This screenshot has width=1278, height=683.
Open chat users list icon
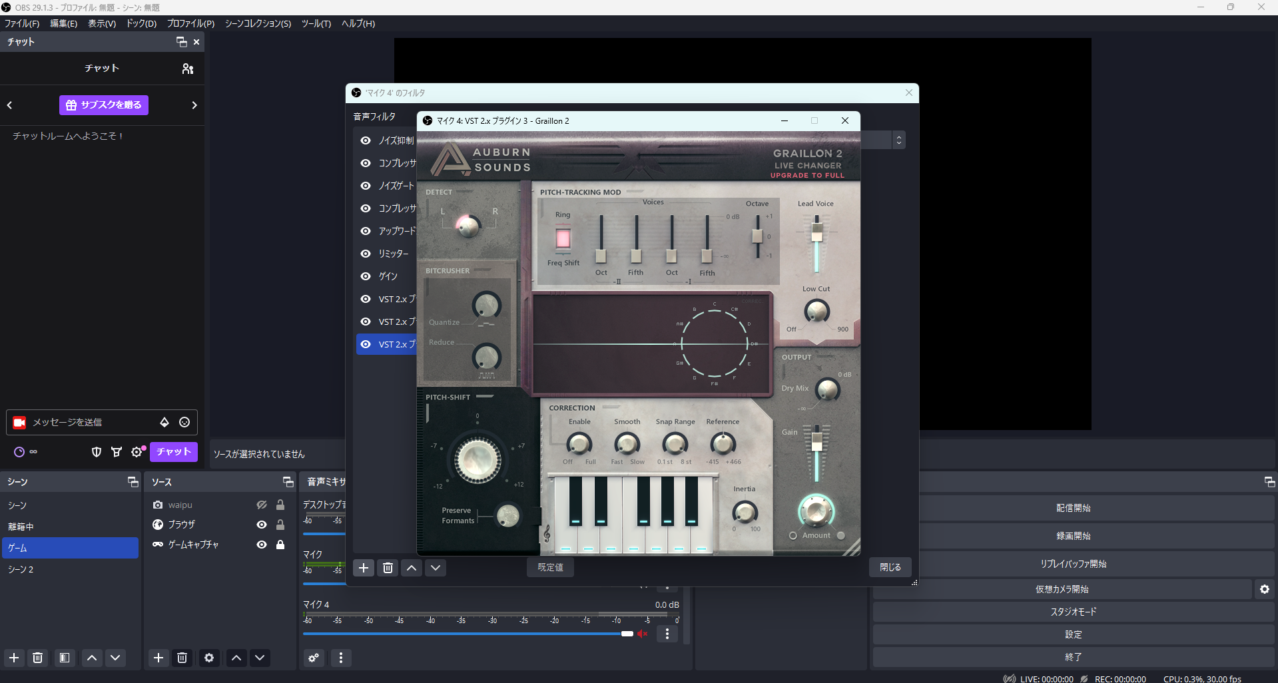(188, 69)
